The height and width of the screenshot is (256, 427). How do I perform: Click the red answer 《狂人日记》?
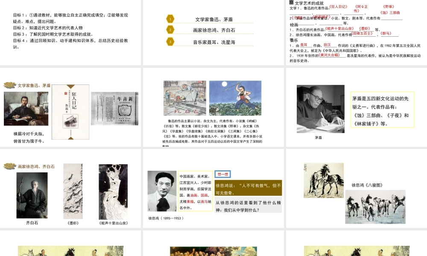[338, 6]
